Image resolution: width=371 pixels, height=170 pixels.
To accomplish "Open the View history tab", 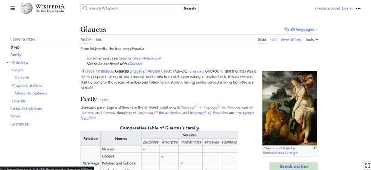I will point(291,40).
